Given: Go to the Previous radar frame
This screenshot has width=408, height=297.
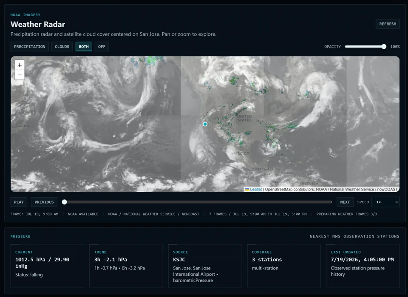Looking at the screenshot, I should (x=44, y=202).
